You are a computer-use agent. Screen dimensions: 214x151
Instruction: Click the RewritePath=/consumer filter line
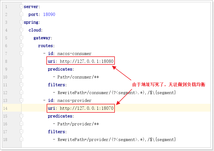point(116,92)
